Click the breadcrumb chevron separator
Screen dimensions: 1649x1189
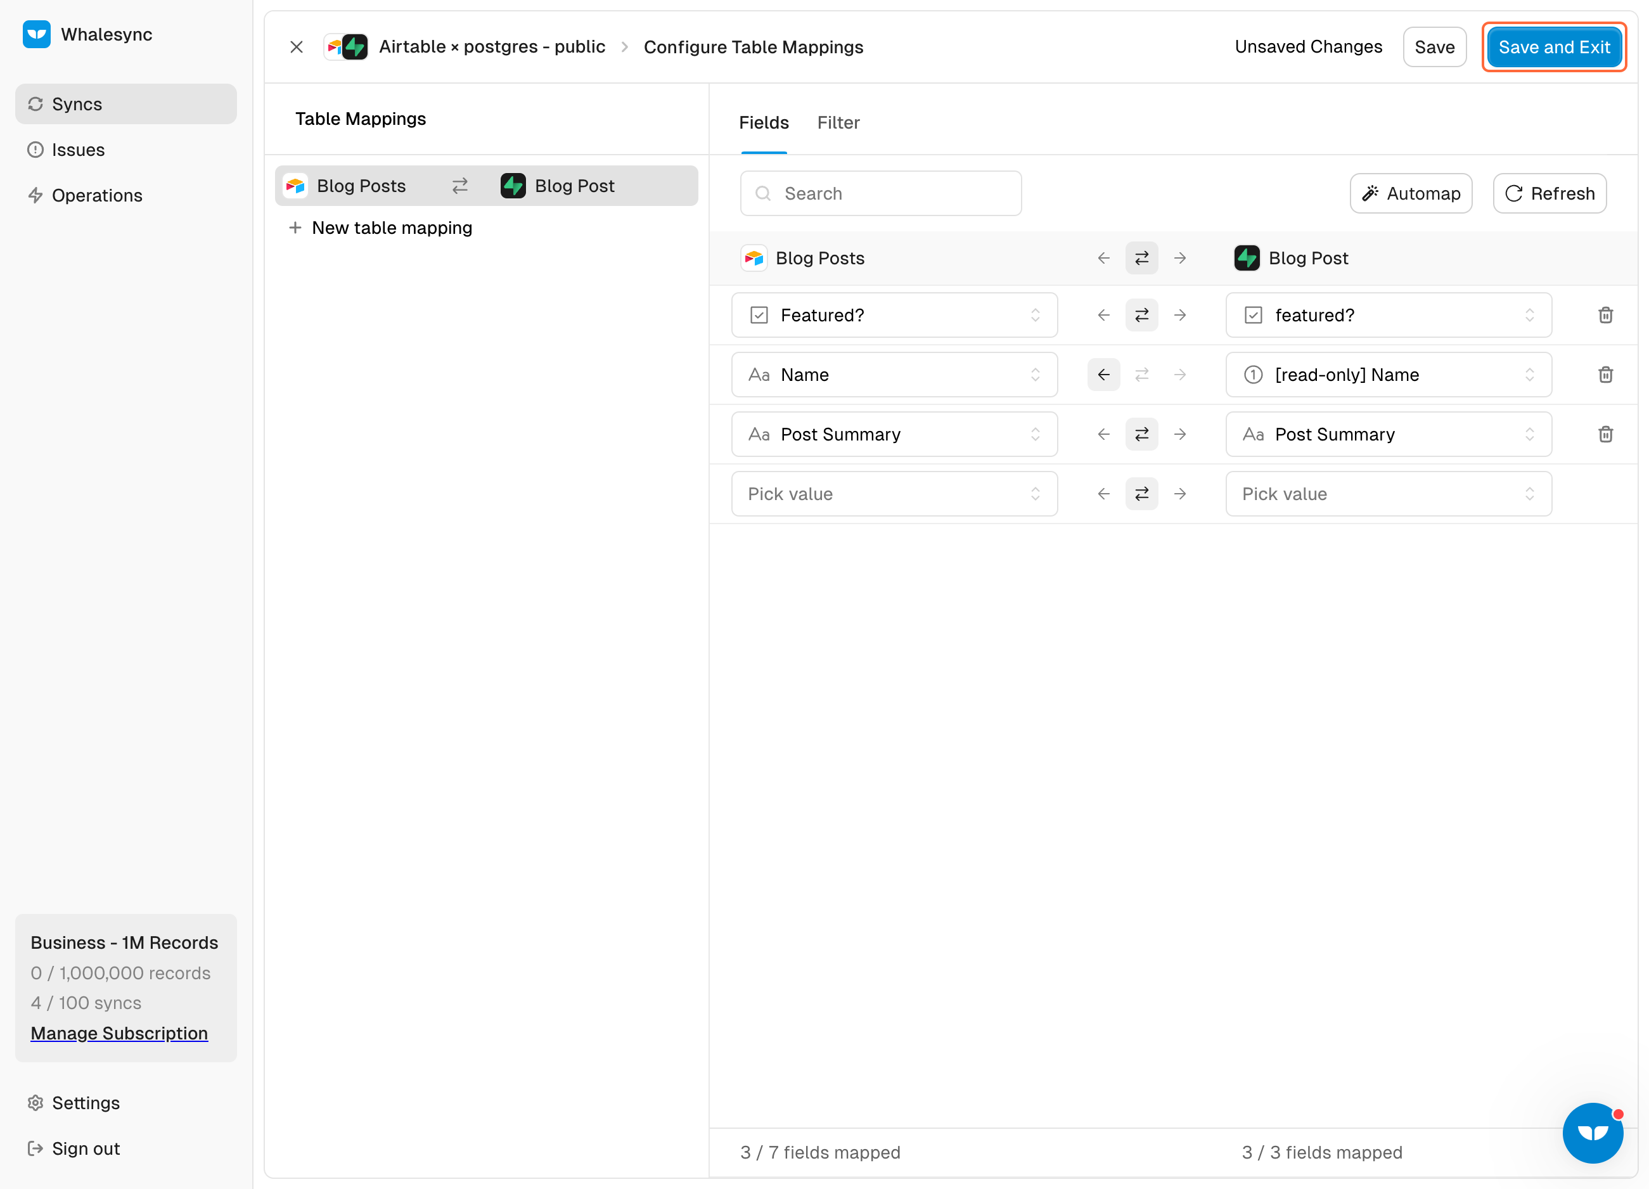[x=625, y=48]
